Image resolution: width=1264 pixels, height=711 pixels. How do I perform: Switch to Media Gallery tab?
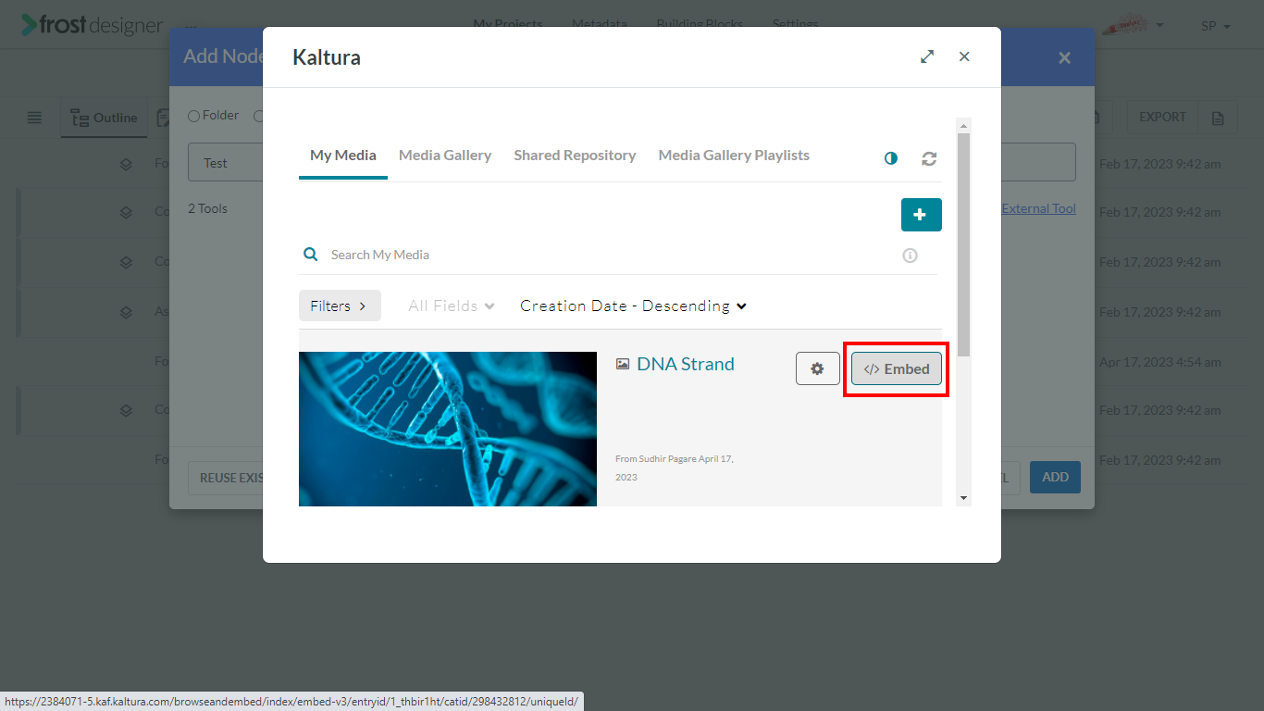(x=445, y=156)
